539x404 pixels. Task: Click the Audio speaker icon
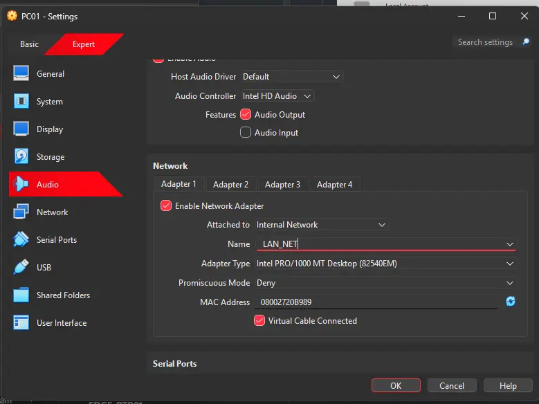pyautogui.click(x=21, y=184)
